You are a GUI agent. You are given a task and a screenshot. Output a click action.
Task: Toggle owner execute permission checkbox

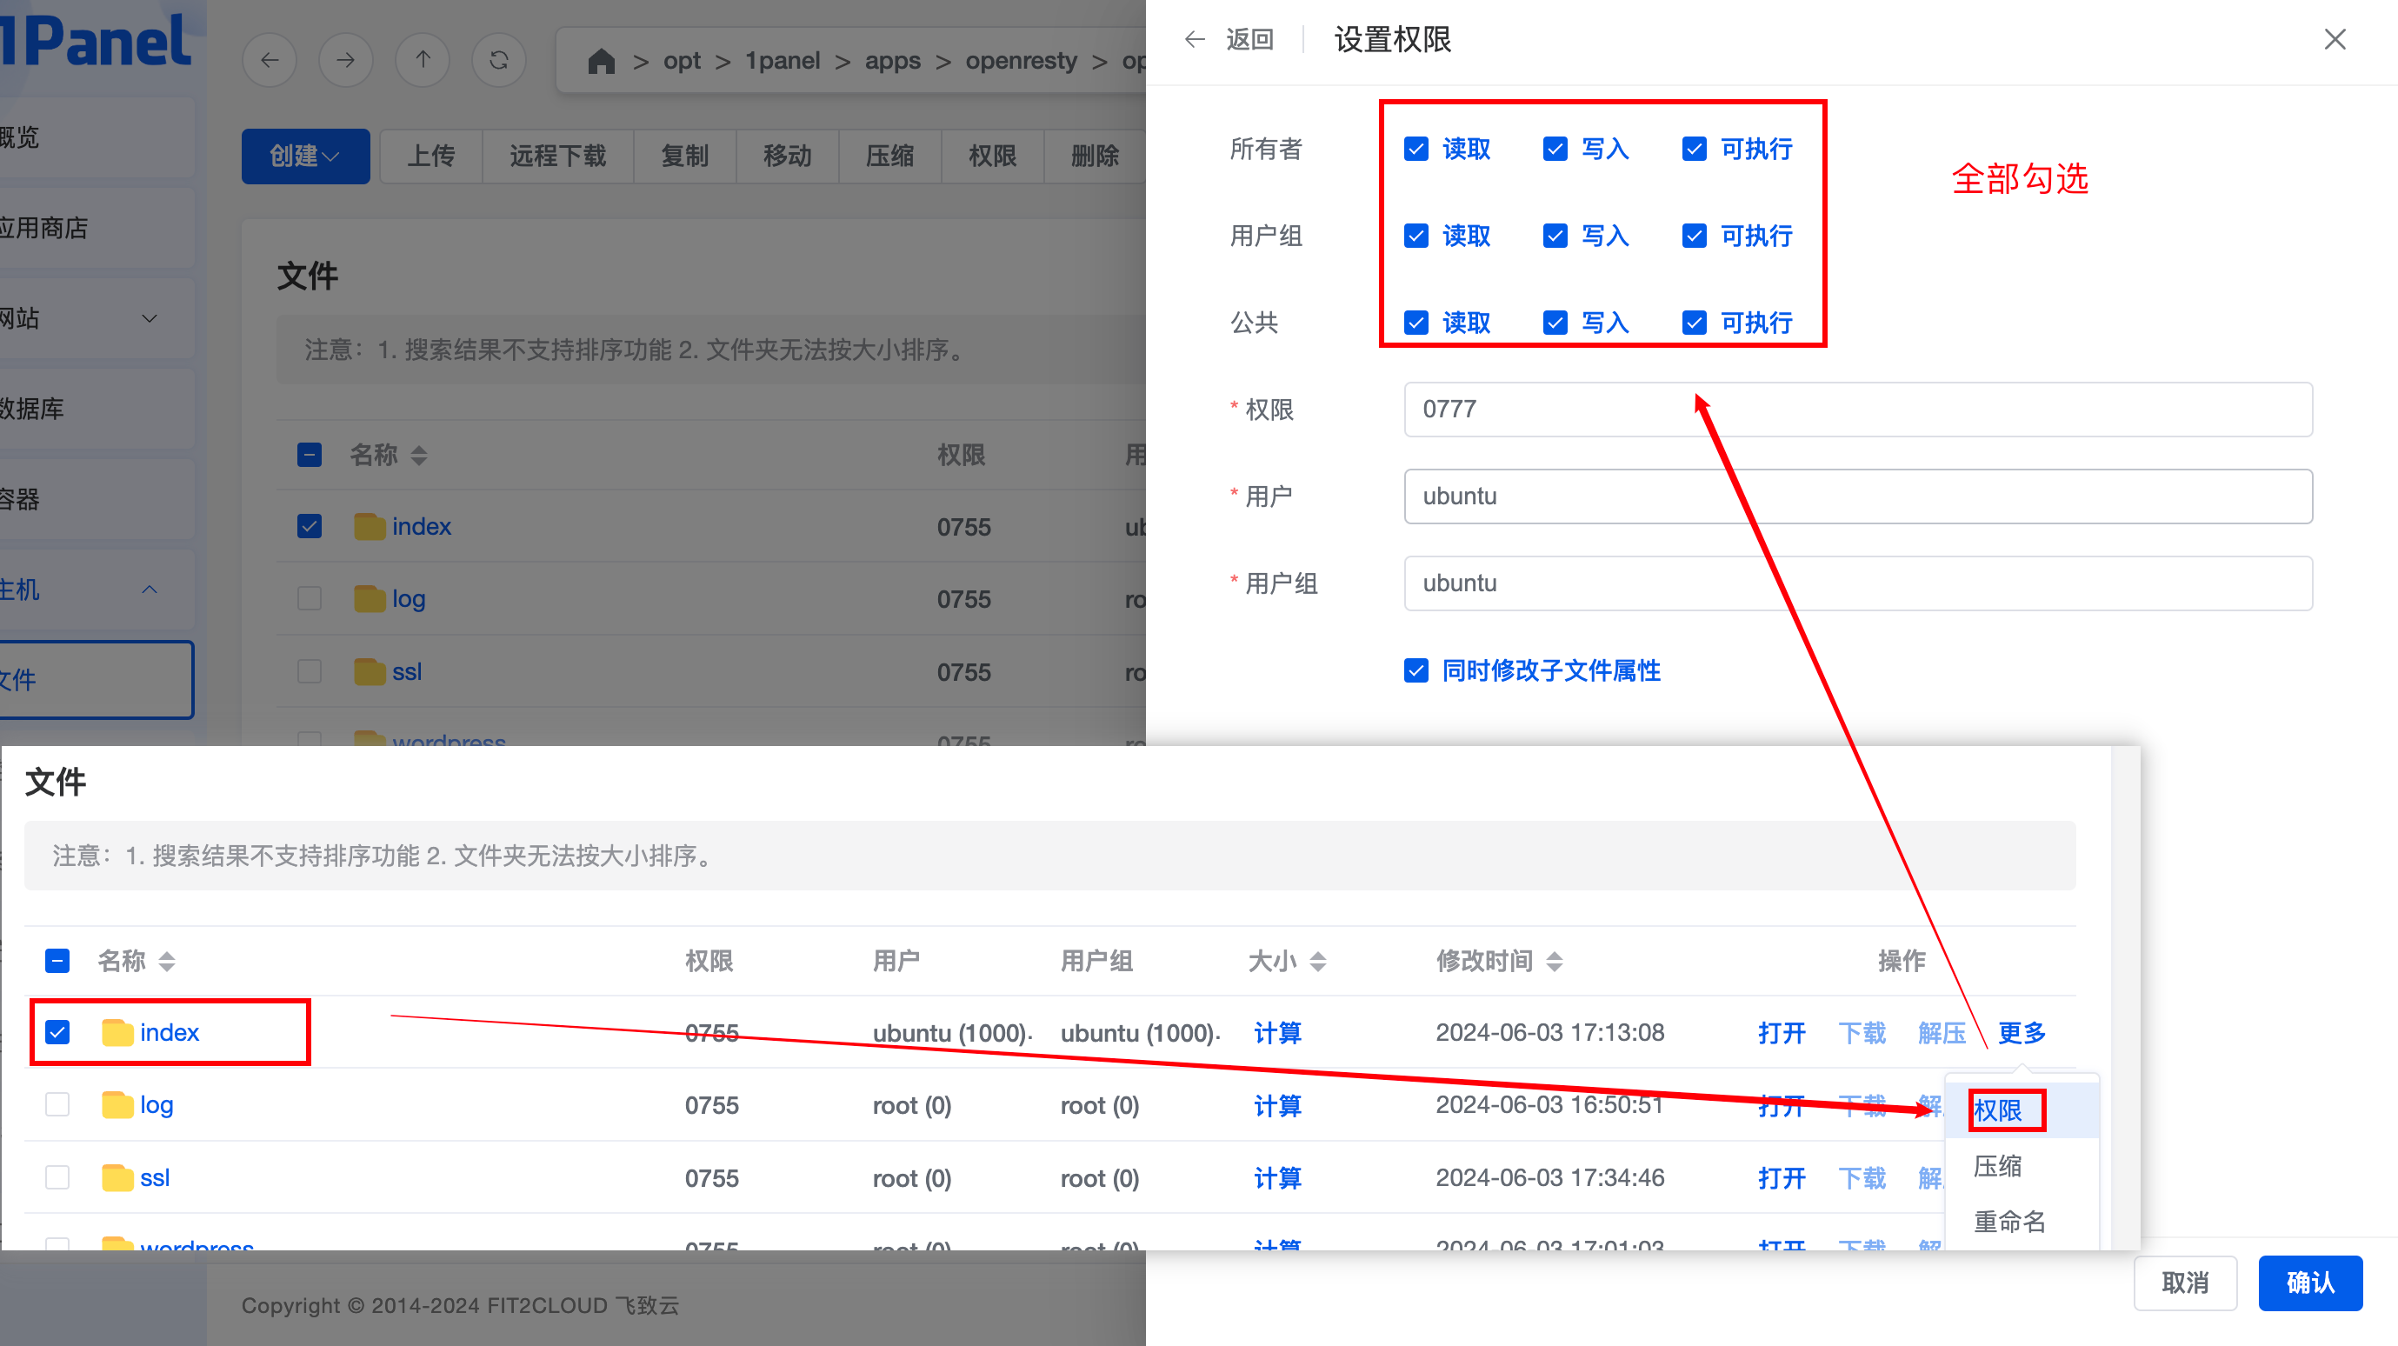click(x=1695, y=149)
